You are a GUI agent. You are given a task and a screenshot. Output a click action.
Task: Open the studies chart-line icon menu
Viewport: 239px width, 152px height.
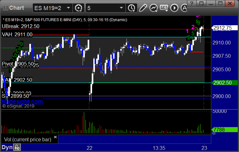tap(154, 8)
